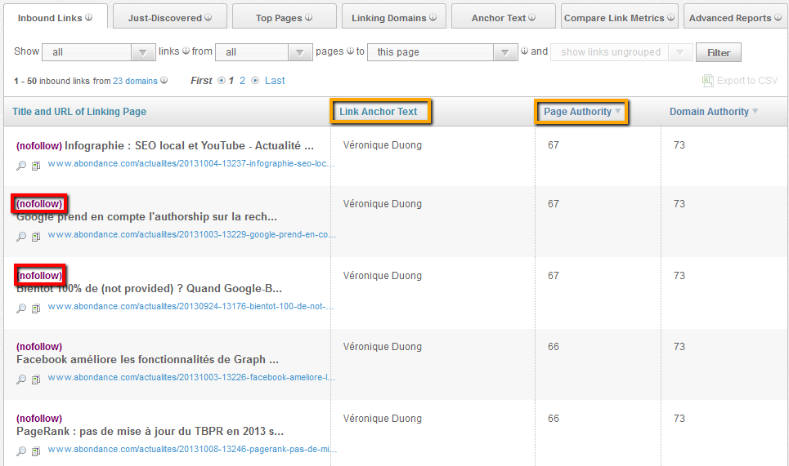
Task: Click page icon beside the Facebook améliore URL
Action: coord(36,379)
